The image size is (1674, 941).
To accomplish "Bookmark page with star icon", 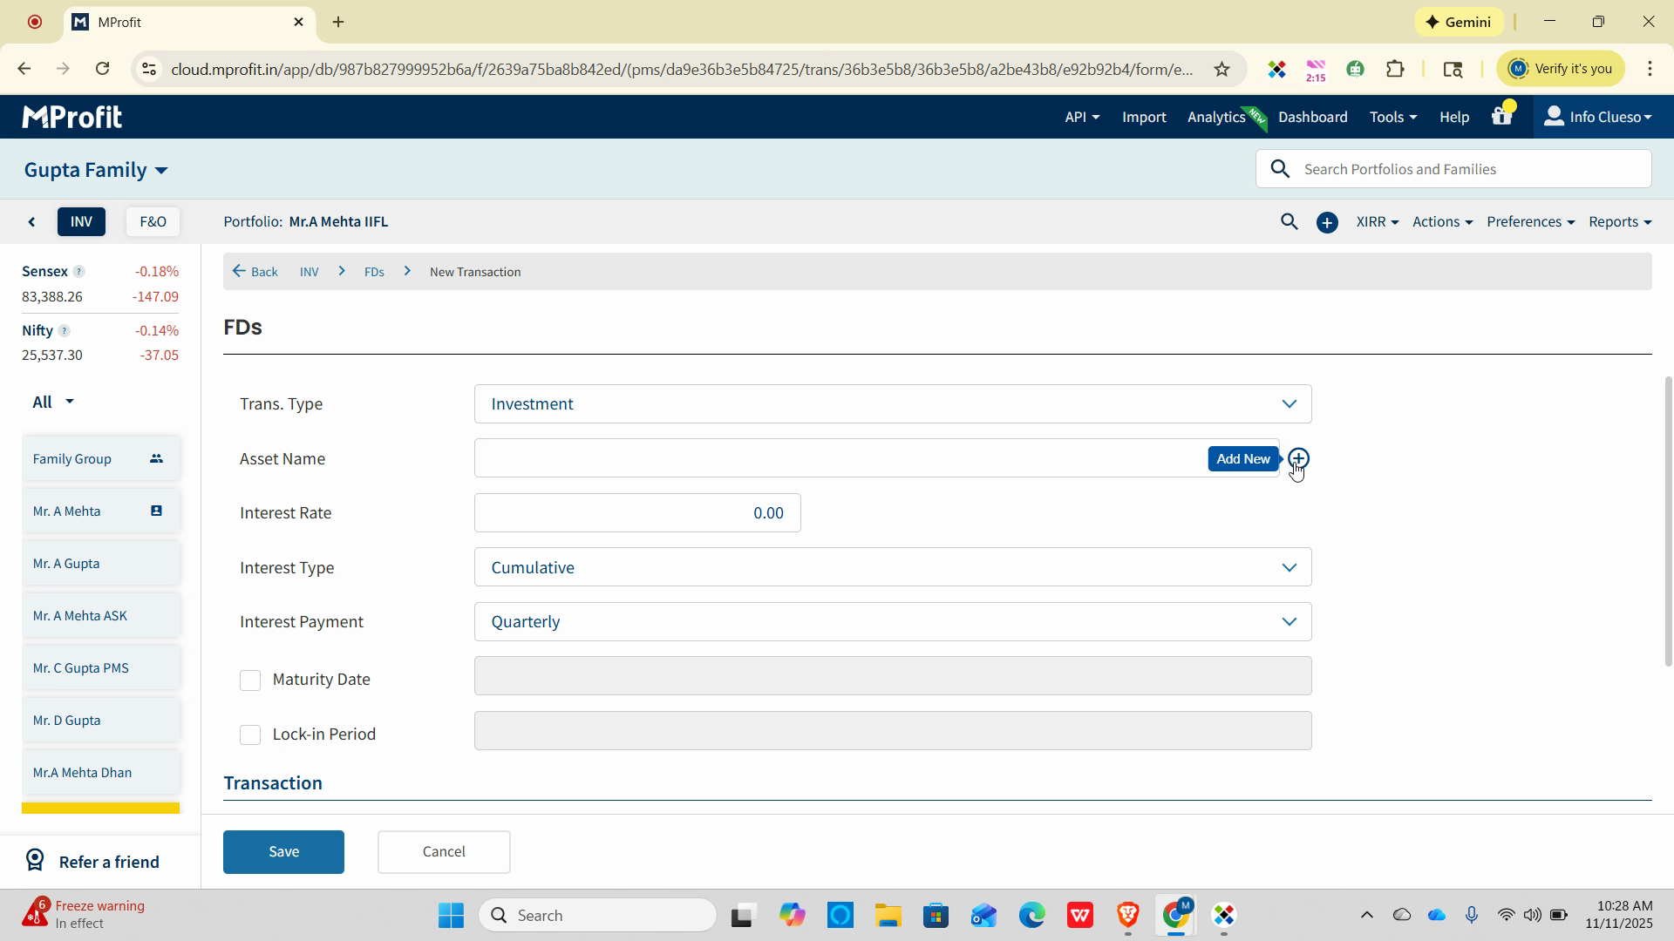I will coord(1221,69).
